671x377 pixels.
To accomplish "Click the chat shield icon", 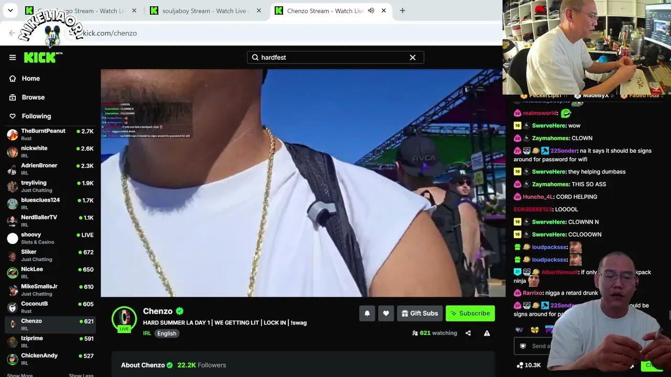I will pyautogui.click(x=523, y=346).
